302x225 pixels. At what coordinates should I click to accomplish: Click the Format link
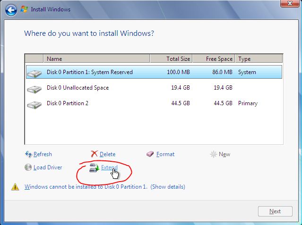[x=165, y=154]
